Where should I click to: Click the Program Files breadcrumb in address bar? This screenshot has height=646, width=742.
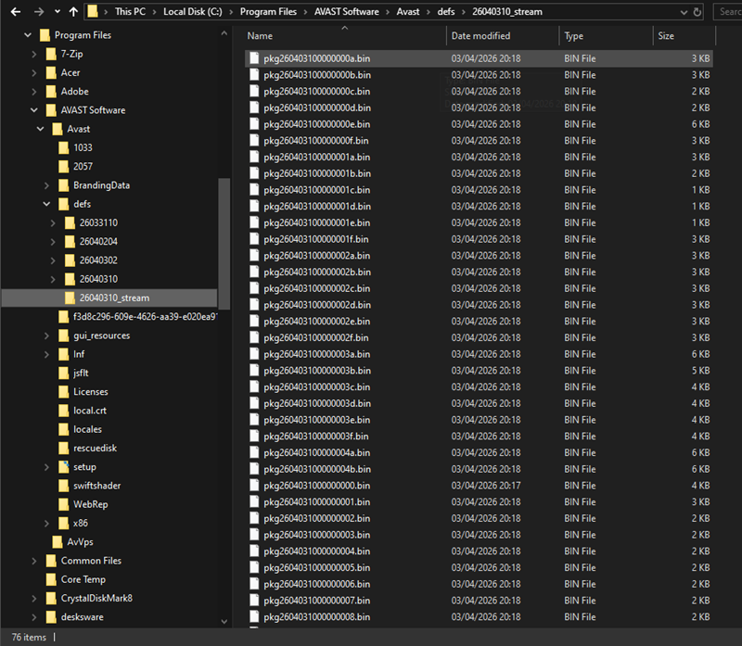[268, 12]
